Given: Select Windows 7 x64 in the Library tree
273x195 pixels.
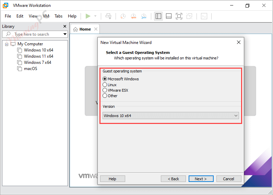Looking at the screenshot, I should coord(38,62).
